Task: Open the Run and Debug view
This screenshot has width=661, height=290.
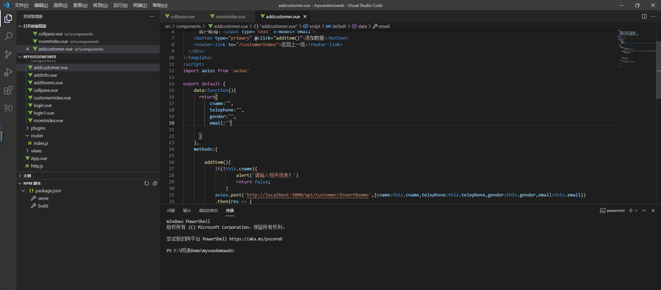Action: coord(8,72)
